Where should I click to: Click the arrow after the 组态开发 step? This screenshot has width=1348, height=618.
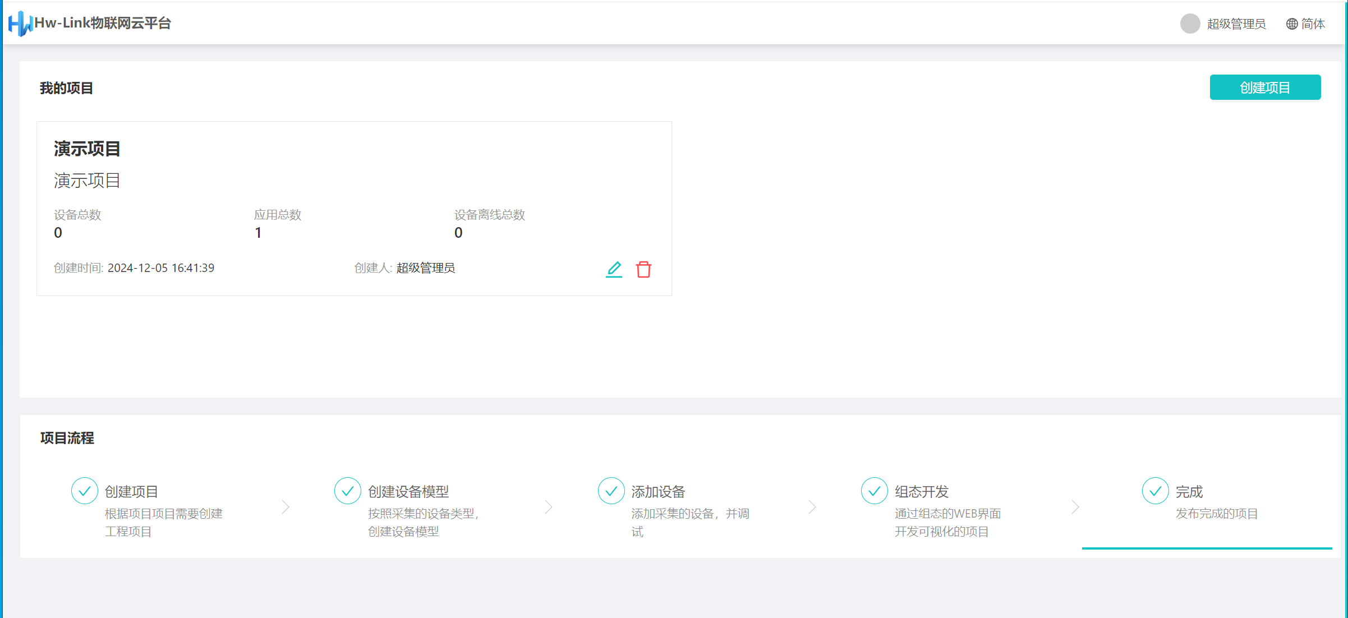tap(1075, 507)
